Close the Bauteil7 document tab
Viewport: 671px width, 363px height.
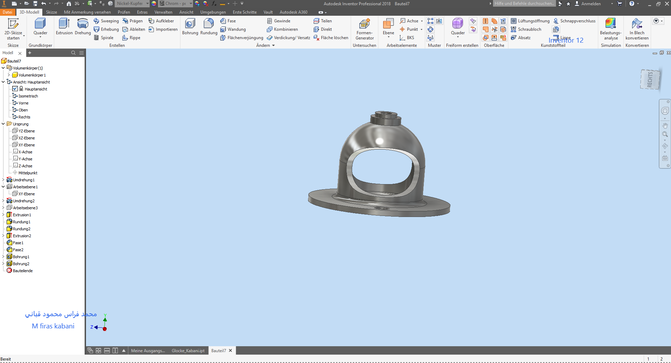pyautogui.click(x=230, y=351)
